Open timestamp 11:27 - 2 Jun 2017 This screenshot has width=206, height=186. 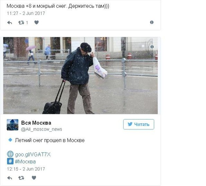pos(26,13)
